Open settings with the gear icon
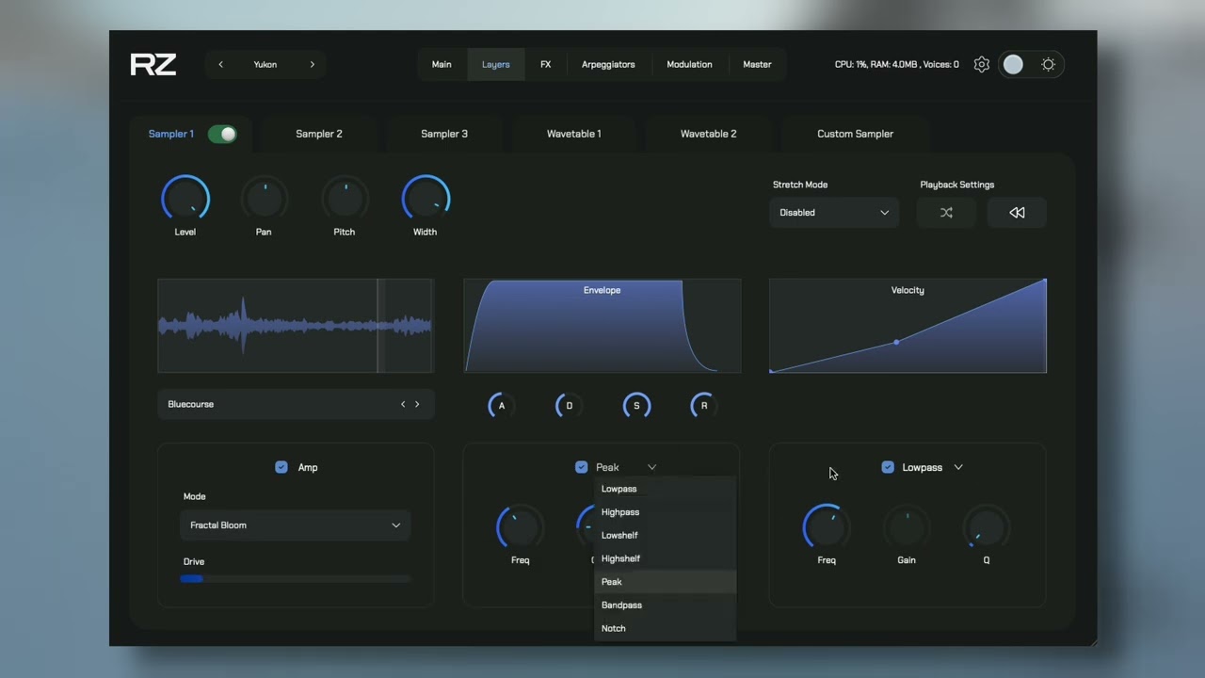The width and height of the screenshot is (1205, 678). tap(981, 64)
